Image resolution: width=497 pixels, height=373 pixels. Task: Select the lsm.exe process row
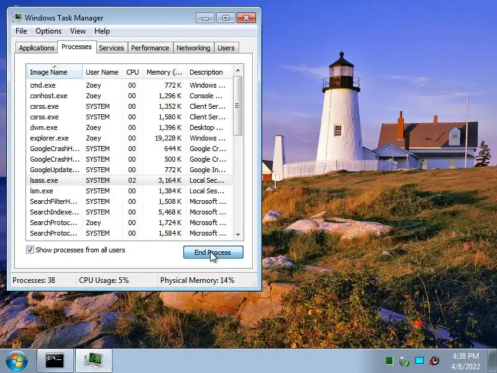pyautogui.click(x=129, y=191)
